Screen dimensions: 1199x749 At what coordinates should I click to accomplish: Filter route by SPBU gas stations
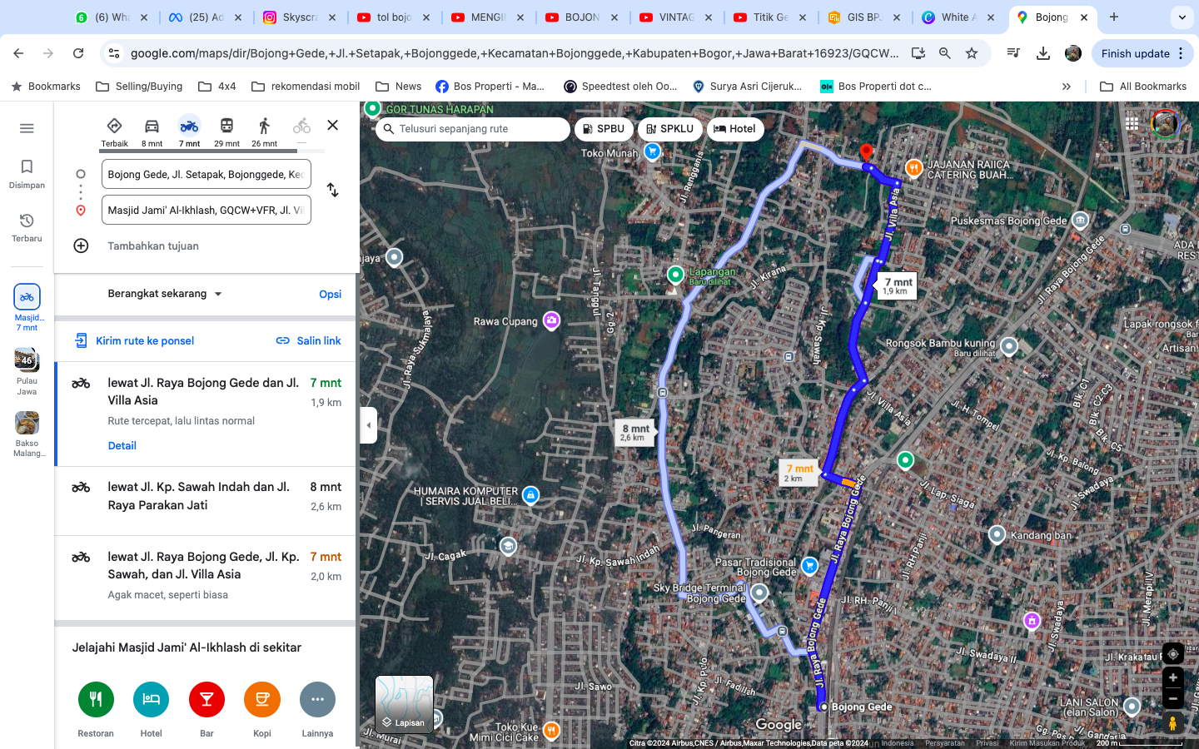[x=604, y=129]
